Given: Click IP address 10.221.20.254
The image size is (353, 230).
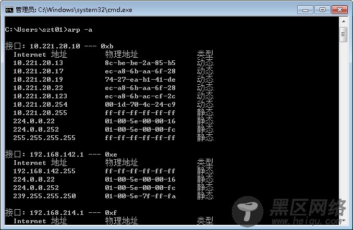Looking at the screenshot, I should click(40, 104).
